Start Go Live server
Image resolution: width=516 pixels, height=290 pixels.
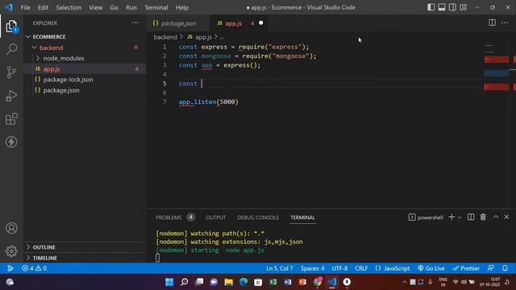click(x=431, y=268)
